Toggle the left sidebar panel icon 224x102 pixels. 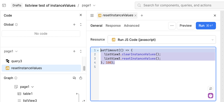4,5
